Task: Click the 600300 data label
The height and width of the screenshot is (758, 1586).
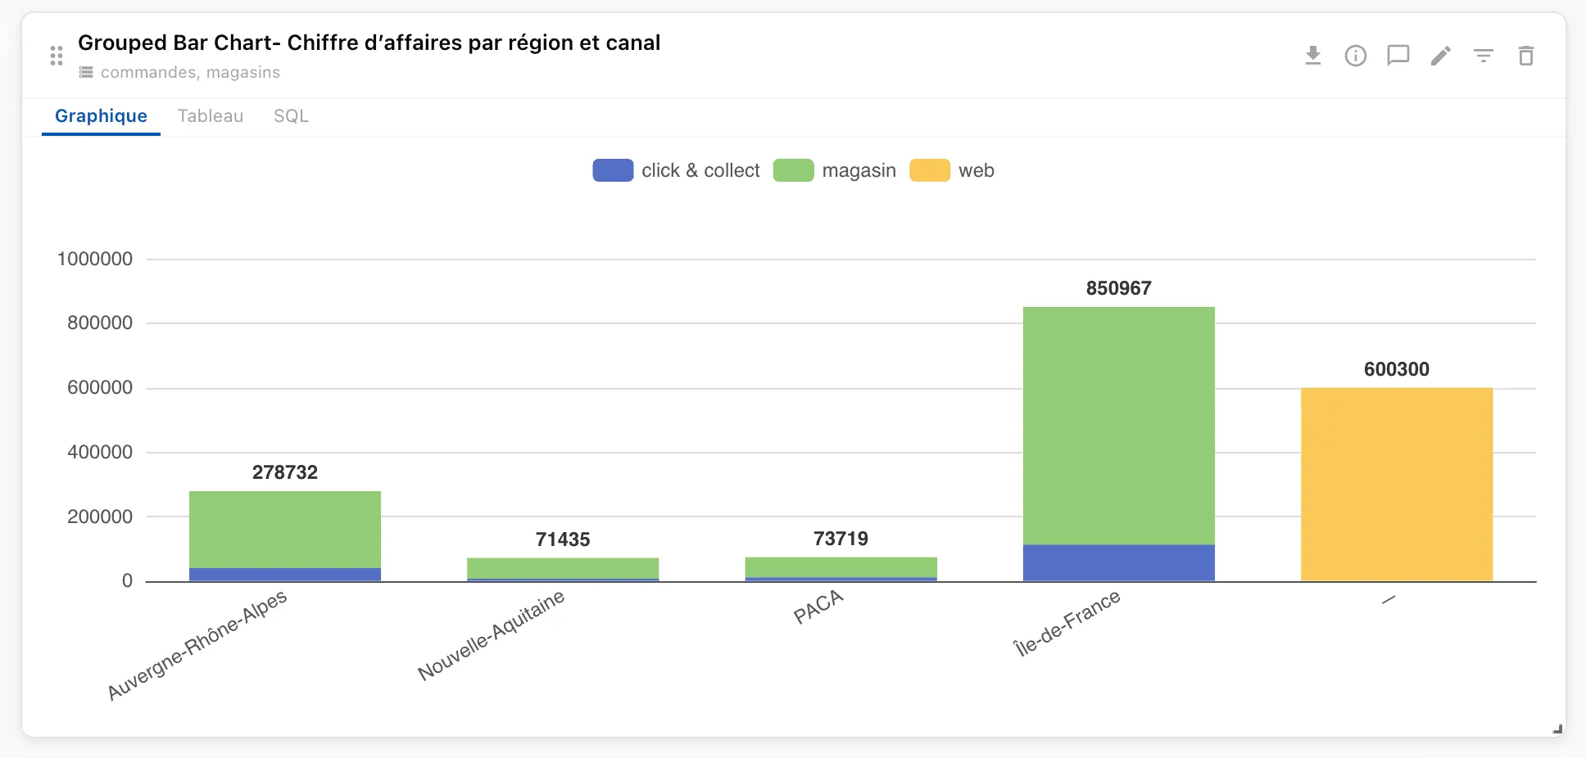Action: (1397, 369)
